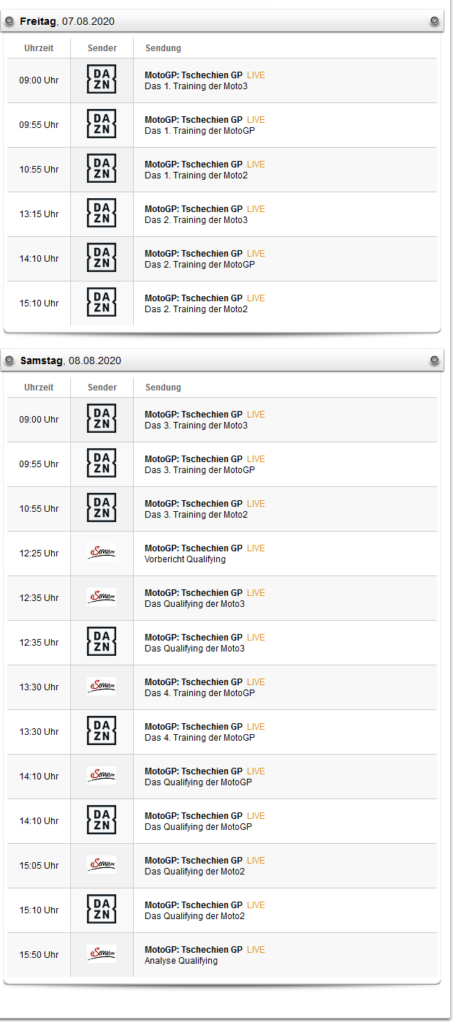
Task: Click the round icon at right end of Samstag header
Action: [435, 360]
